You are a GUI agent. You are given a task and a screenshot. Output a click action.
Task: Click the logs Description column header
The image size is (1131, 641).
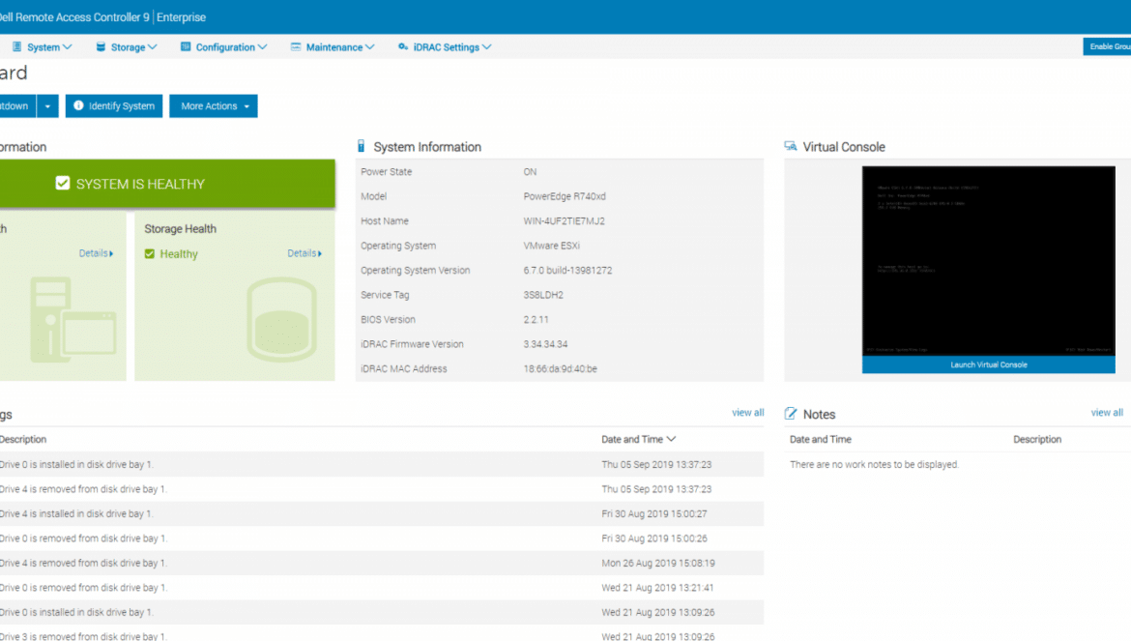(x=23, y=439)
